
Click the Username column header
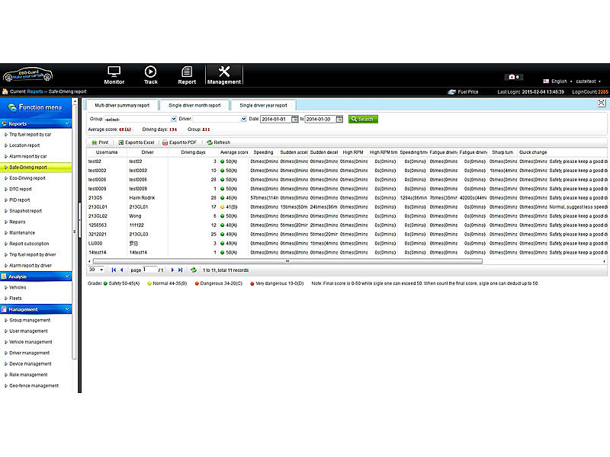click(x=107, y=152)
